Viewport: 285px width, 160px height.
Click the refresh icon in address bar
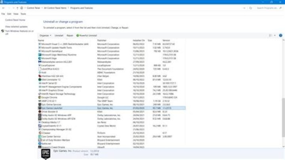point(251,8)
